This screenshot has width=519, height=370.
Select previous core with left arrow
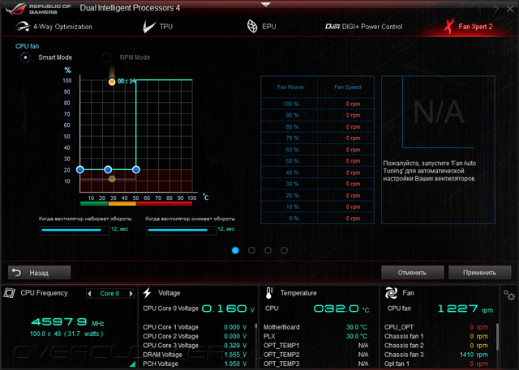pyautogui.click(x=89, y=293)
